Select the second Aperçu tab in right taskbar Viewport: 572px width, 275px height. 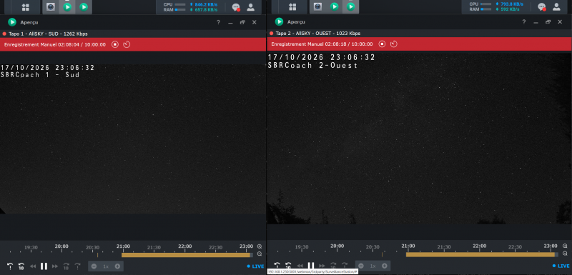[350, 6]
